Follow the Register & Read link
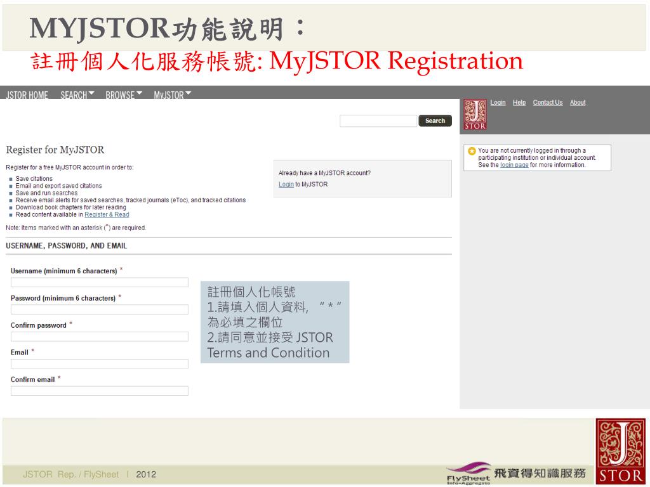 (107, 214)
